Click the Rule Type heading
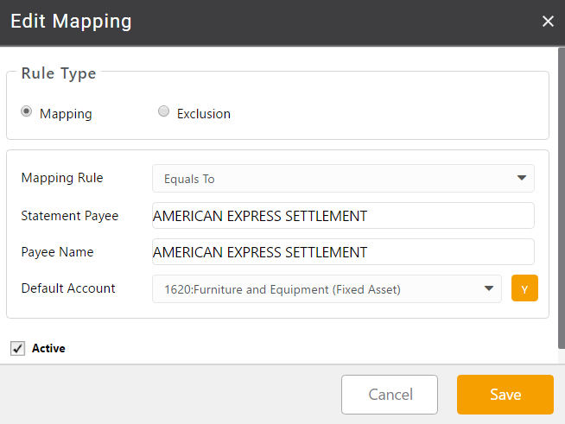This screenshot has height=424, width=565. click(x=59, y=73)
